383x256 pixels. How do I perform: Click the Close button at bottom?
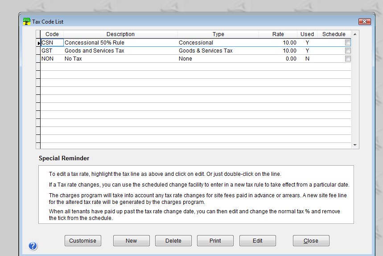[311, 240]
